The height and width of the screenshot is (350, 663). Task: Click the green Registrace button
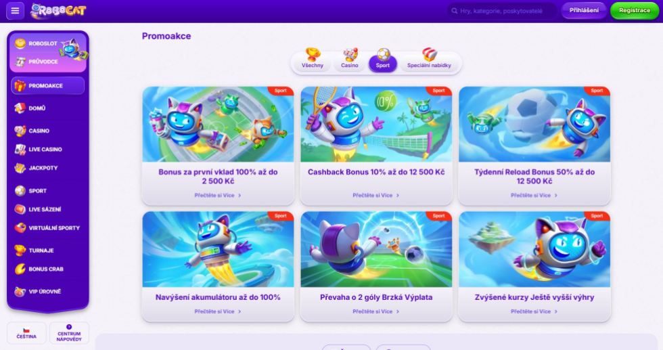[635, 11]
